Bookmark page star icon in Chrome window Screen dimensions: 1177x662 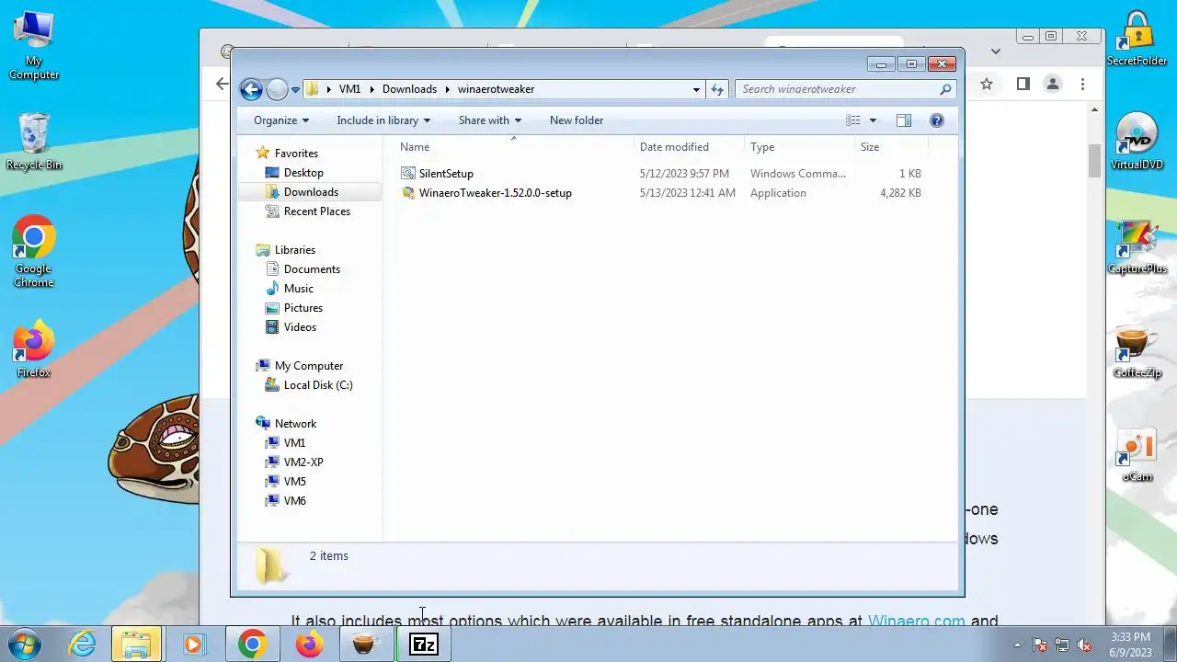click(987, 84)
